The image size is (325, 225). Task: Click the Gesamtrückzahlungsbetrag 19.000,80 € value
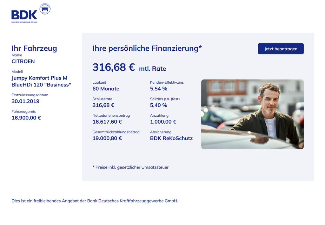click(x=107, y=138)
